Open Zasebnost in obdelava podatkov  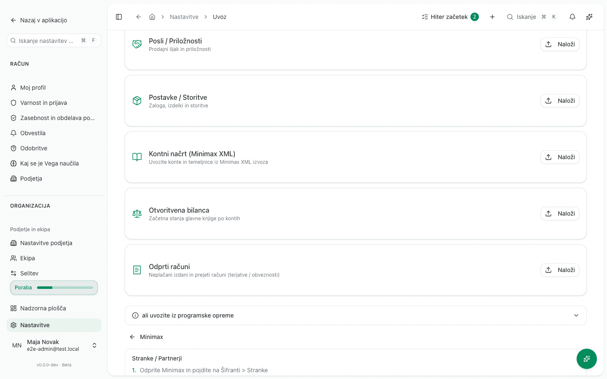click(x=54, y=118)
